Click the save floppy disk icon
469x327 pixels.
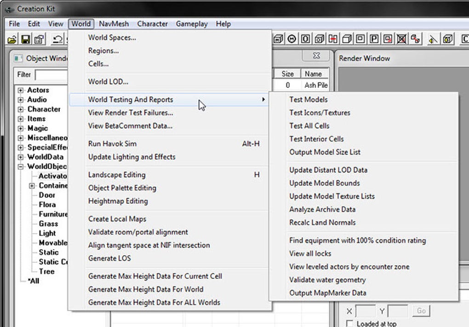[x=26, y=40]
